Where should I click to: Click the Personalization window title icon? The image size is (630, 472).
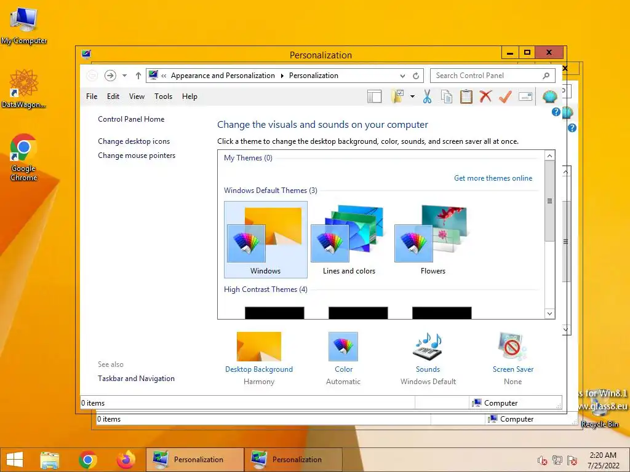point(86,54)
